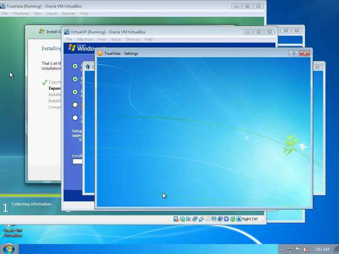Maximize the VirtualXP VirtualBox window
This screenshot has height=254, width=339.
(259, 32)
